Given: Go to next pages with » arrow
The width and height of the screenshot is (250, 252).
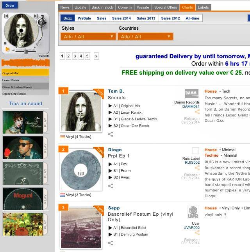Looking at the screenshot, I should point(96,56).
